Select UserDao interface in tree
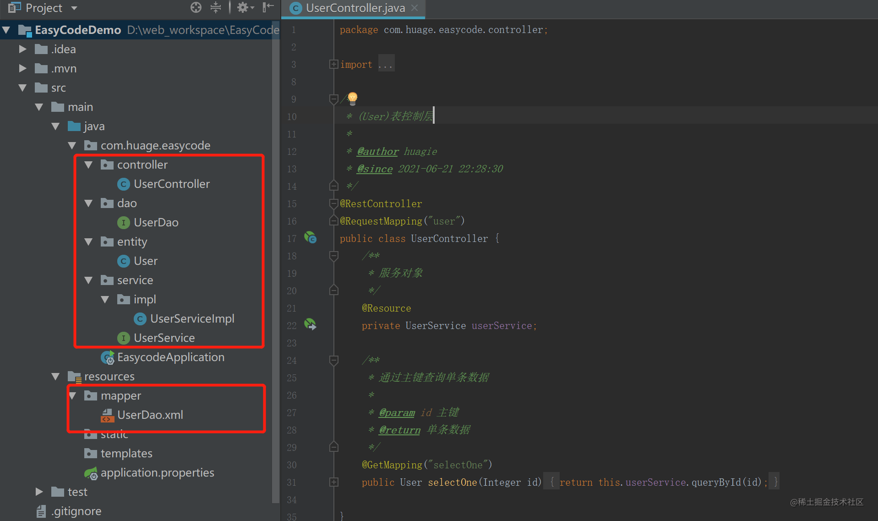Viewport: 878px width, 521px height. 156,222
